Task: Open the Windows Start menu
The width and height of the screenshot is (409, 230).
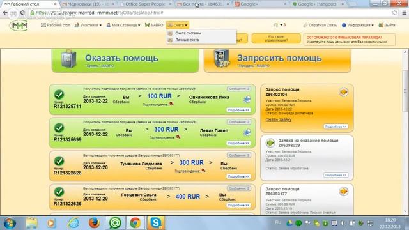Action: pyautogui.click(x=10, y=223)
